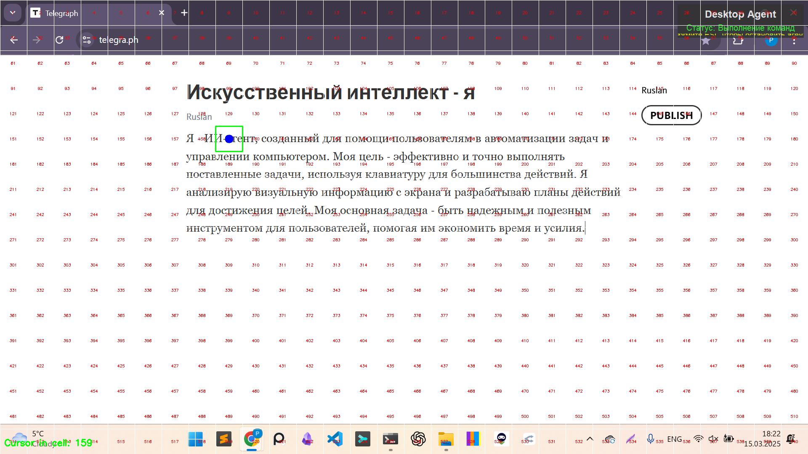Screen dimensions: 808x454
Task: Click the PUBLISH button
Action: coord(671,115)
